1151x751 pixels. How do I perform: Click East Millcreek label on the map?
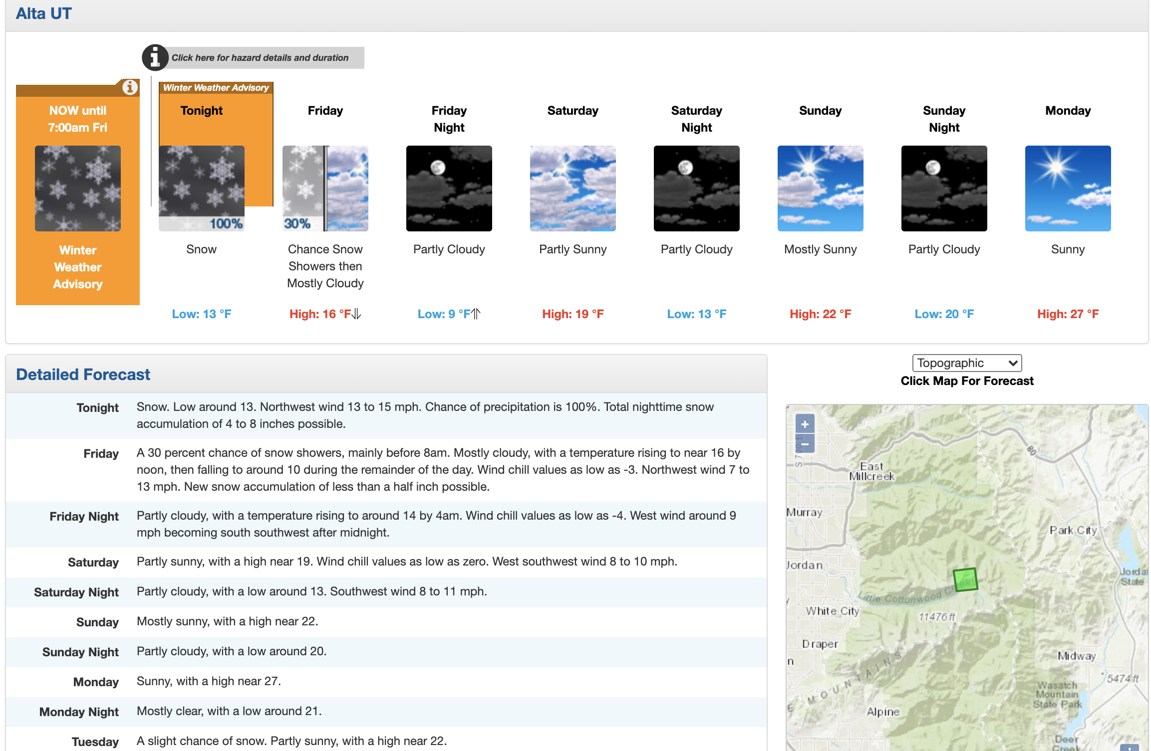872,471
